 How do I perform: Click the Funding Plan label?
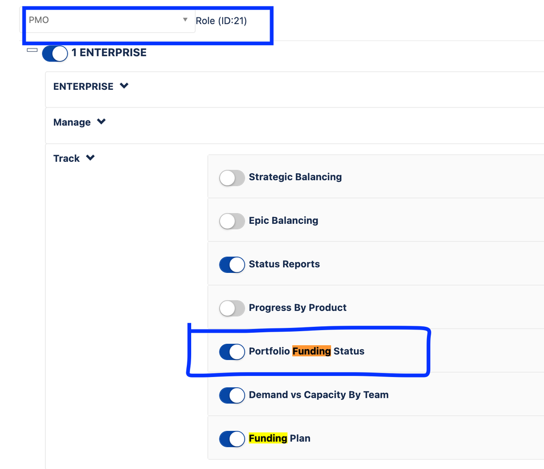point(280,438)
